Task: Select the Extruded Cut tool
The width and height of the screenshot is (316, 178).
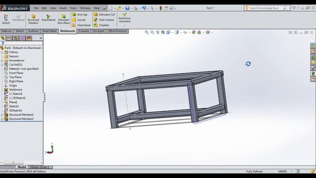Action: [104, 14]
